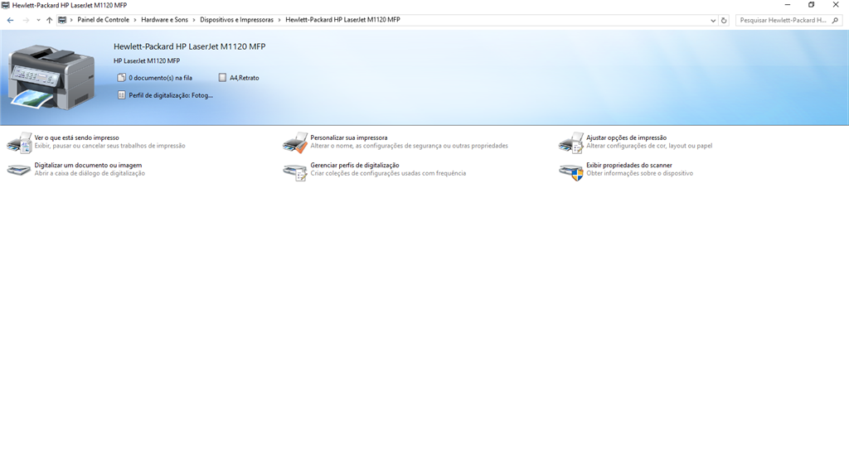Click the device title Hewlett-Packard HP LaserJet heading
The image size is (849, 453).
pos(190,46)
